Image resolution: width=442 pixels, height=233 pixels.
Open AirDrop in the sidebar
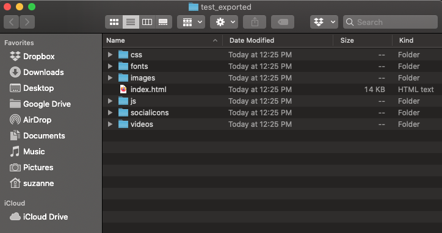point(31,120)
